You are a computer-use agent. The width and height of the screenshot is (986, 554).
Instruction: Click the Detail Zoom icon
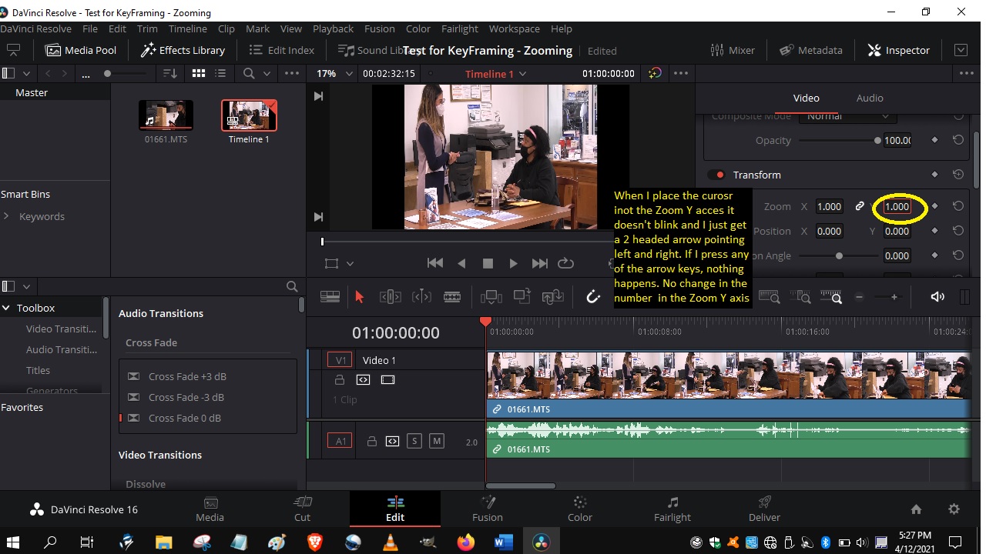801,297
